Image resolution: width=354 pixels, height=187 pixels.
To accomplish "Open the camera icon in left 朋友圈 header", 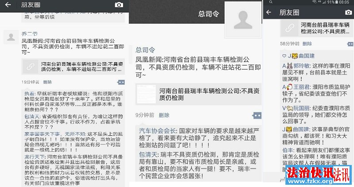I will 119,5.
